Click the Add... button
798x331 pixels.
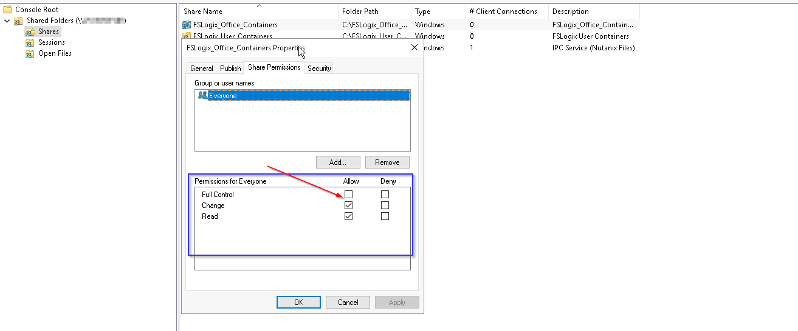pyautogui.click(x=338, y=162)
